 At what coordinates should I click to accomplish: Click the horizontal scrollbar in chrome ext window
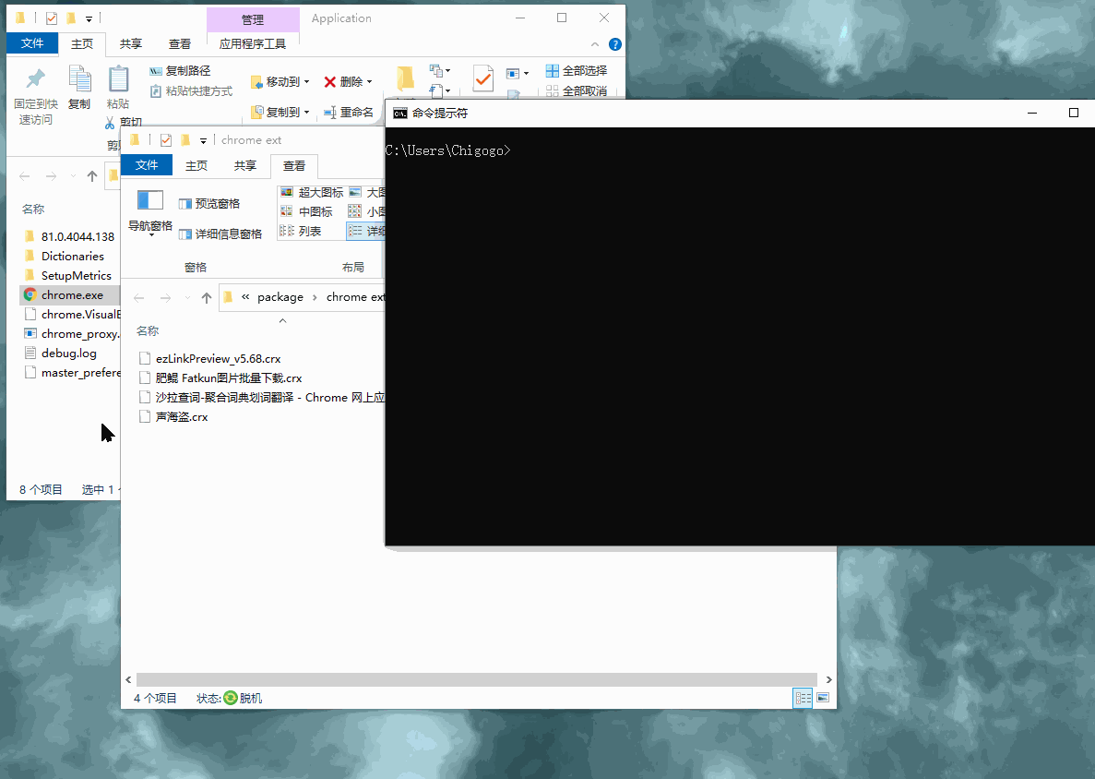click(476, 679)
